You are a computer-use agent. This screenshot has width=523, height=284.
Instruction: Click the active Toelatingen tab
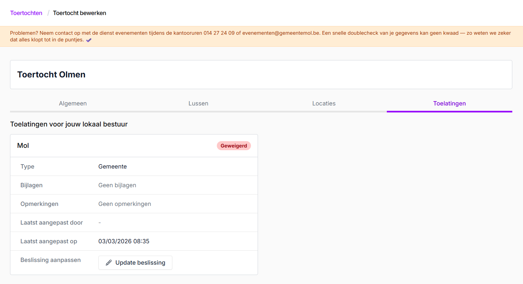click(x=449, y=103)
